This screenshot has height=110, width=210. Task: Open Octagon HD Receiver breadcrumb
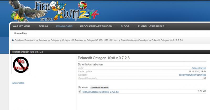(x=72, y=40)
